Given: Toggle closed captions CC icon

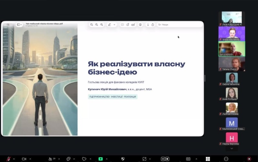Looking at the screenshot, I should (x=188, y=159).
